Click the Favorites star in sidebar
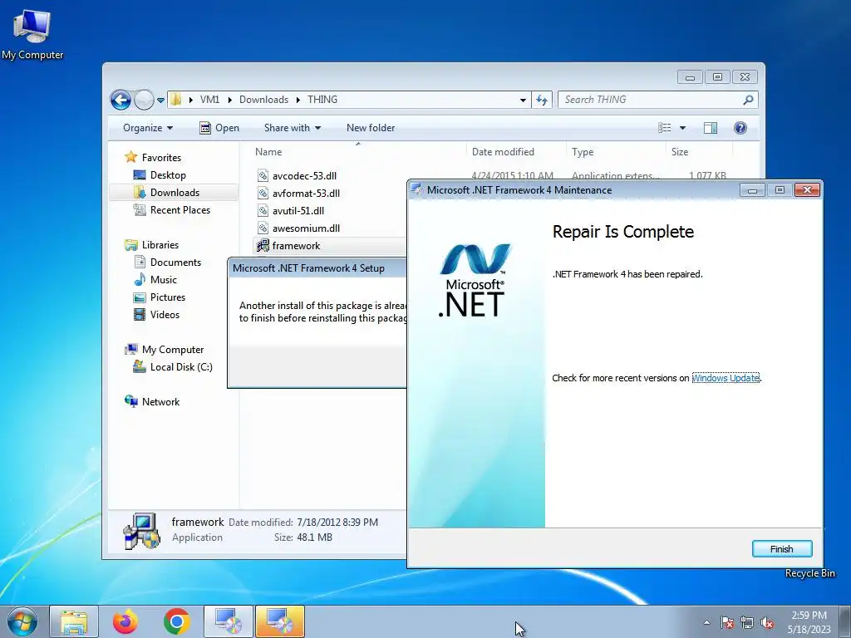Image resolution: width=851 pixels, height=638 pixels. 130,157
